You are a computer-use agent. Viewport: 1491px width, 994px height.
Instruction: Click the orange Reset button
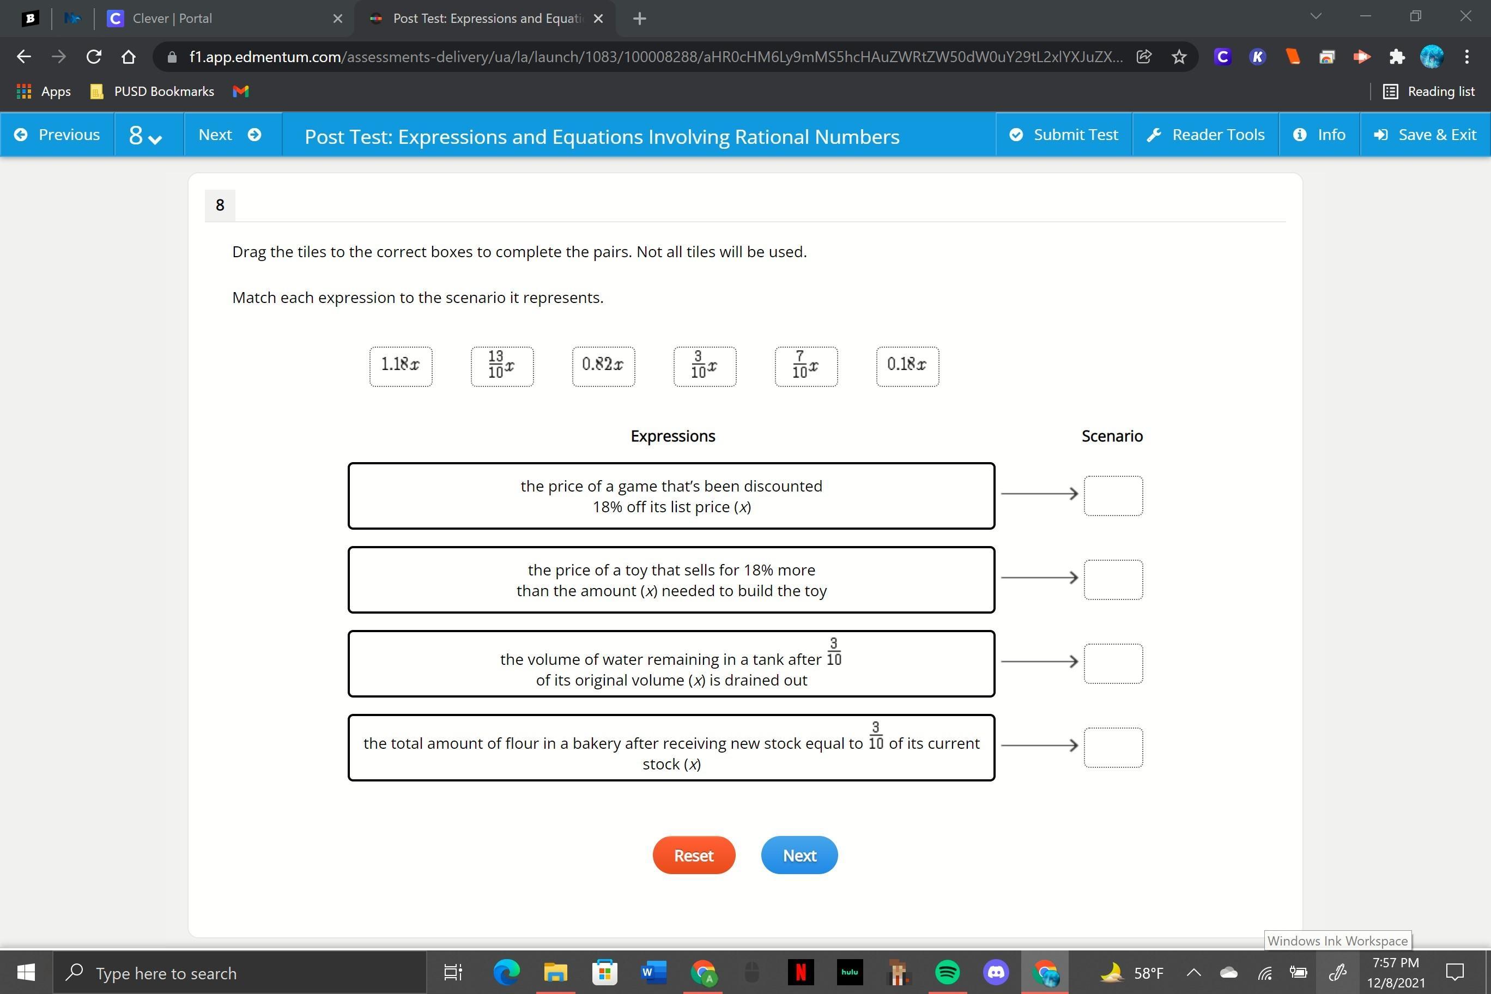pyautogui.click(x=694, y=855)
